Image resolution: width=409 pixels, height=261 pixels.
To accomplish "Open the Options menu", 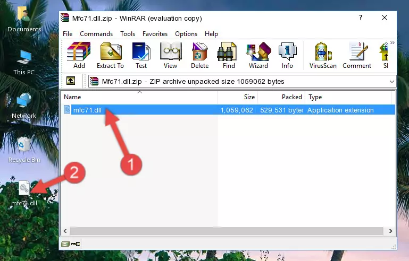I will [x=186, y=34].
